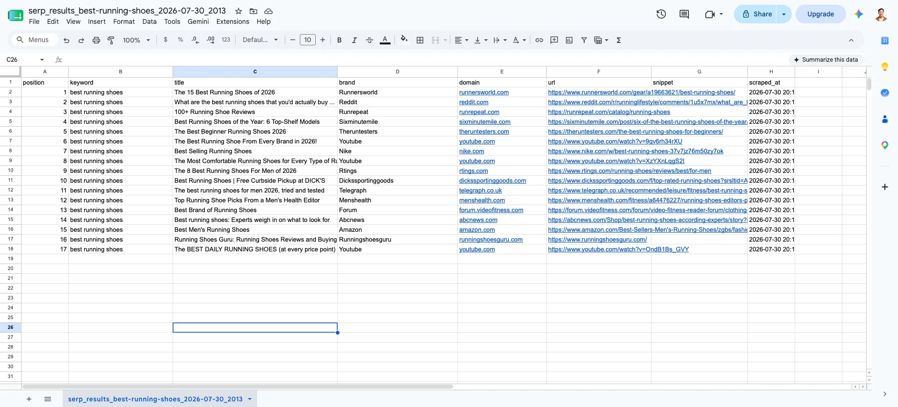
Task: Apply percent format icon
Action: [181, 40]
